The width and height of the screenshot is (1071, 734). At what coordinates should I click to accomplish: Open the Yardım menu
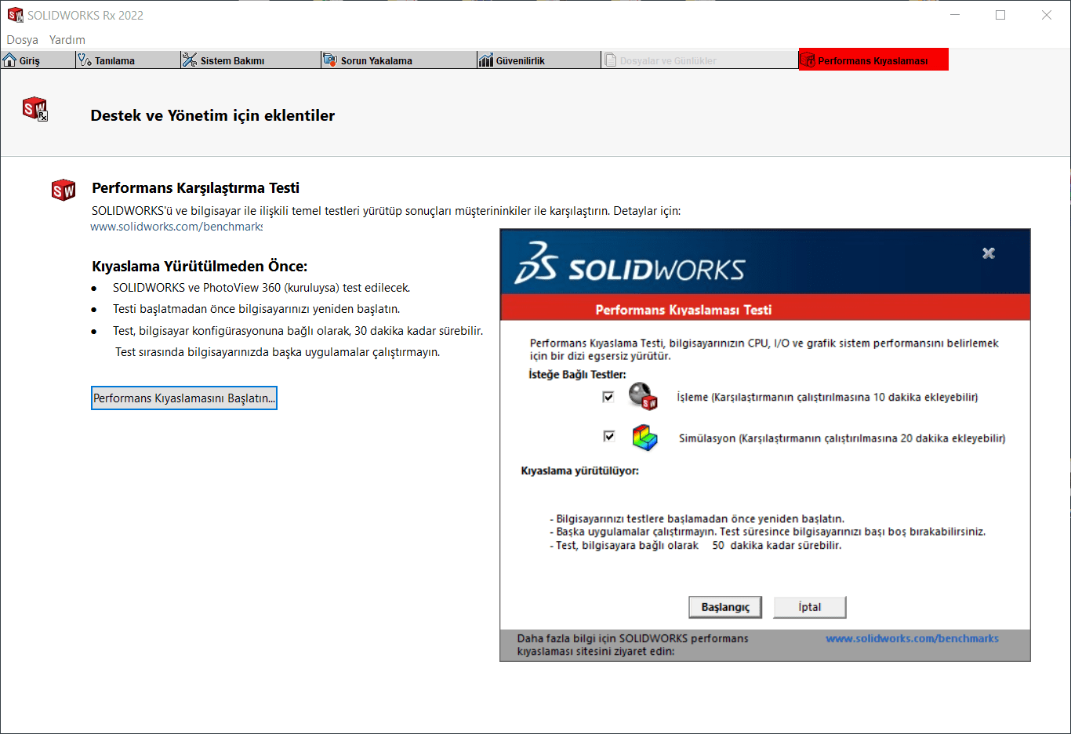[x=67, y=40]
